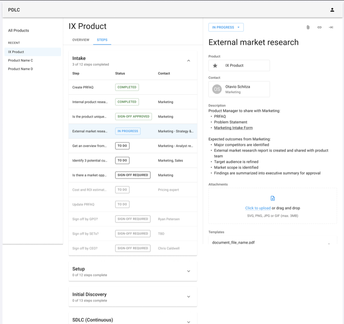Collapse detail panel with arrow-to-bar icon
This screenshot has width=344, height=324.
click(x=331, y=27)
